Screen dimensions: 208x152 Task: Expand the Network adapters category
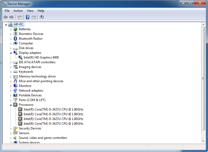pos(11,91)
